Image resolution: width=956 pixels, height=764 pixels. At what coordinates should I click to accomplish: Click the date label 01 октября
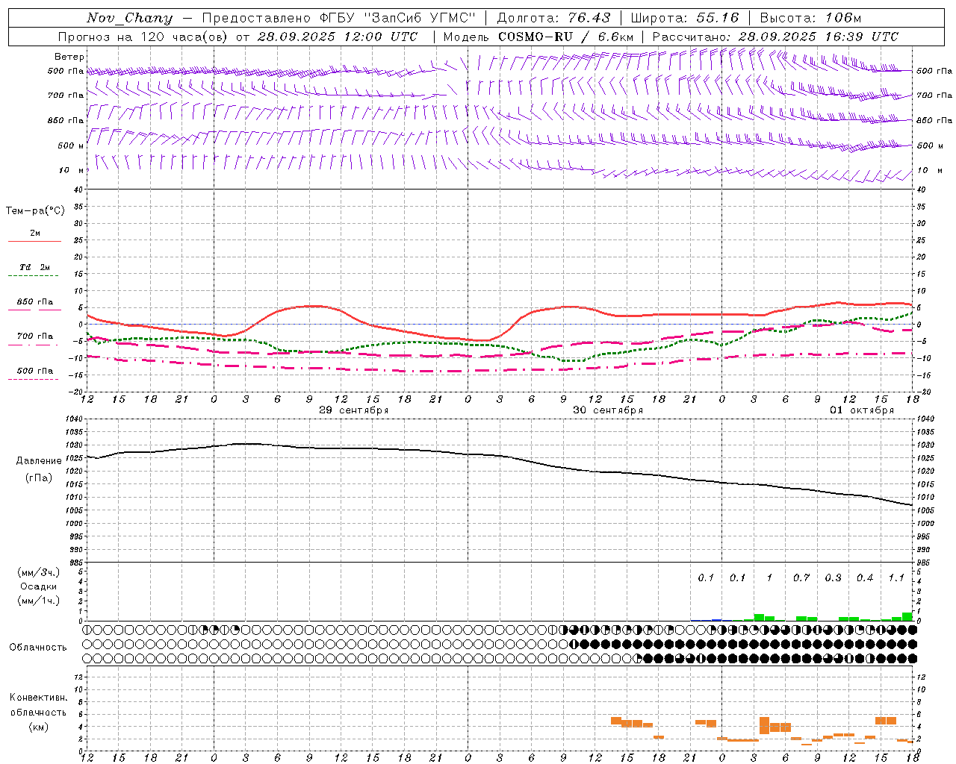click(862, 410)
